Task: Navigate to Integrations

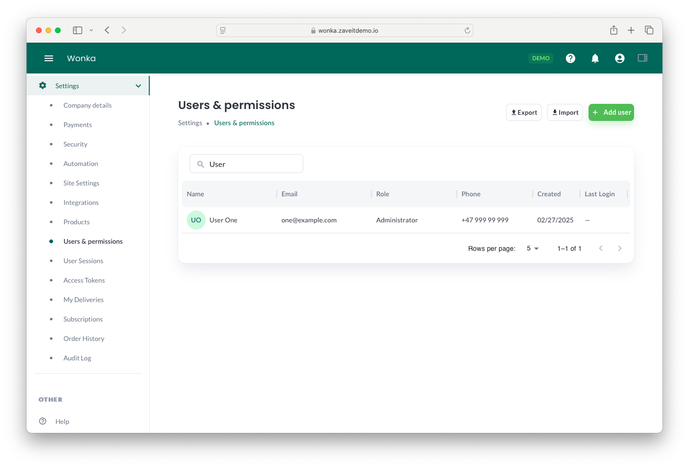Action: [81, 202]
